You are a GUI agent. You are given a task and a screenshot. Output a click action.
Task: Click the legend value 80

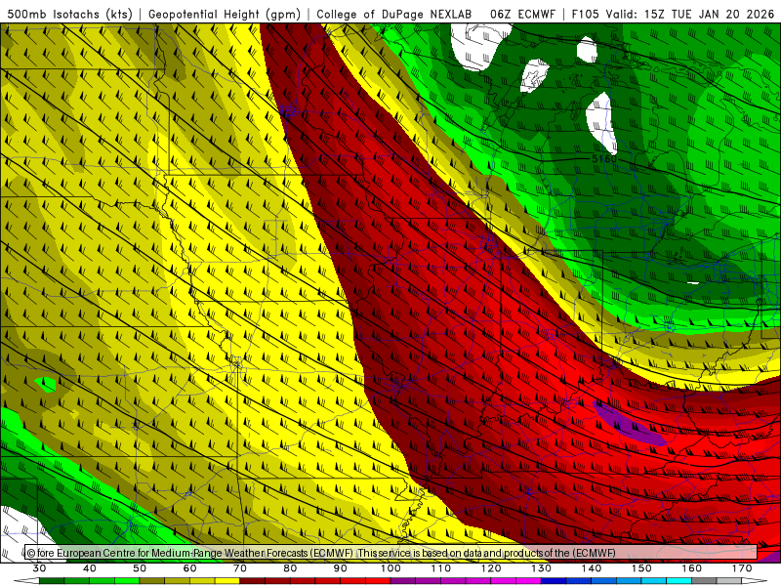point(290,568)
